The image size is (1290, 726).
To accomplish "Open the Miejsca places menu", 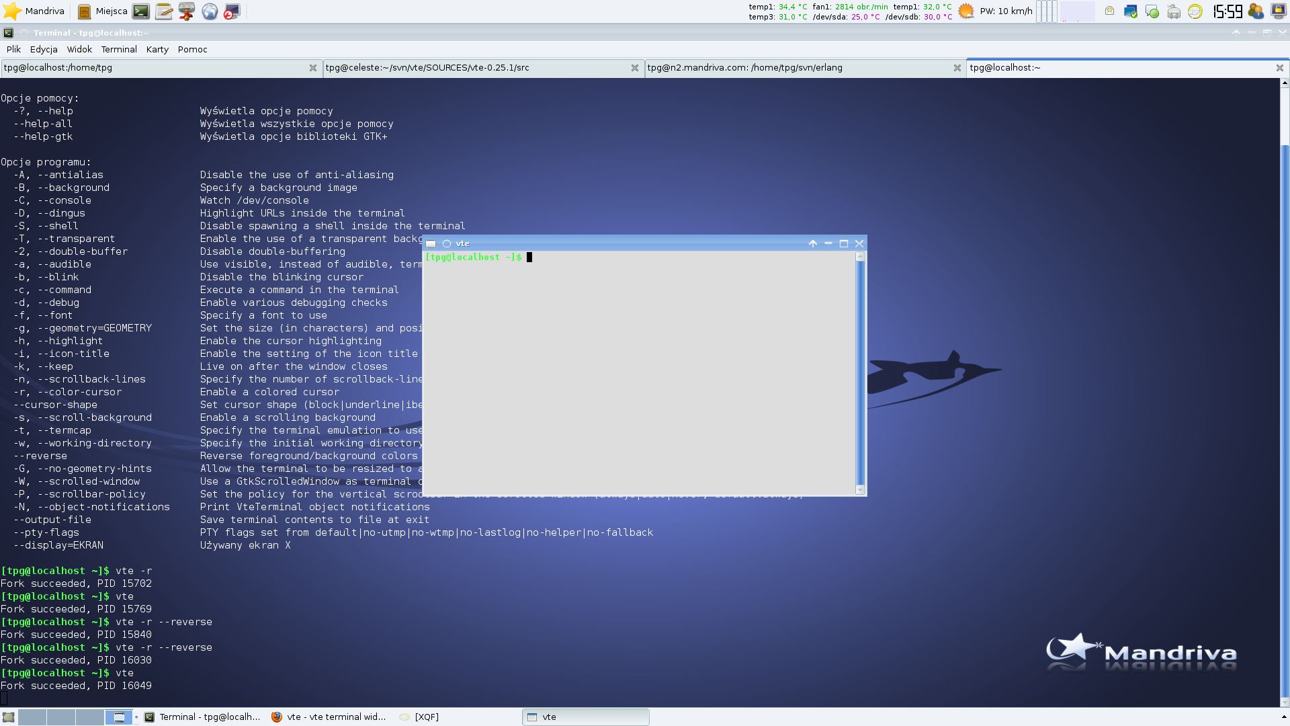I will pos(103,11).
